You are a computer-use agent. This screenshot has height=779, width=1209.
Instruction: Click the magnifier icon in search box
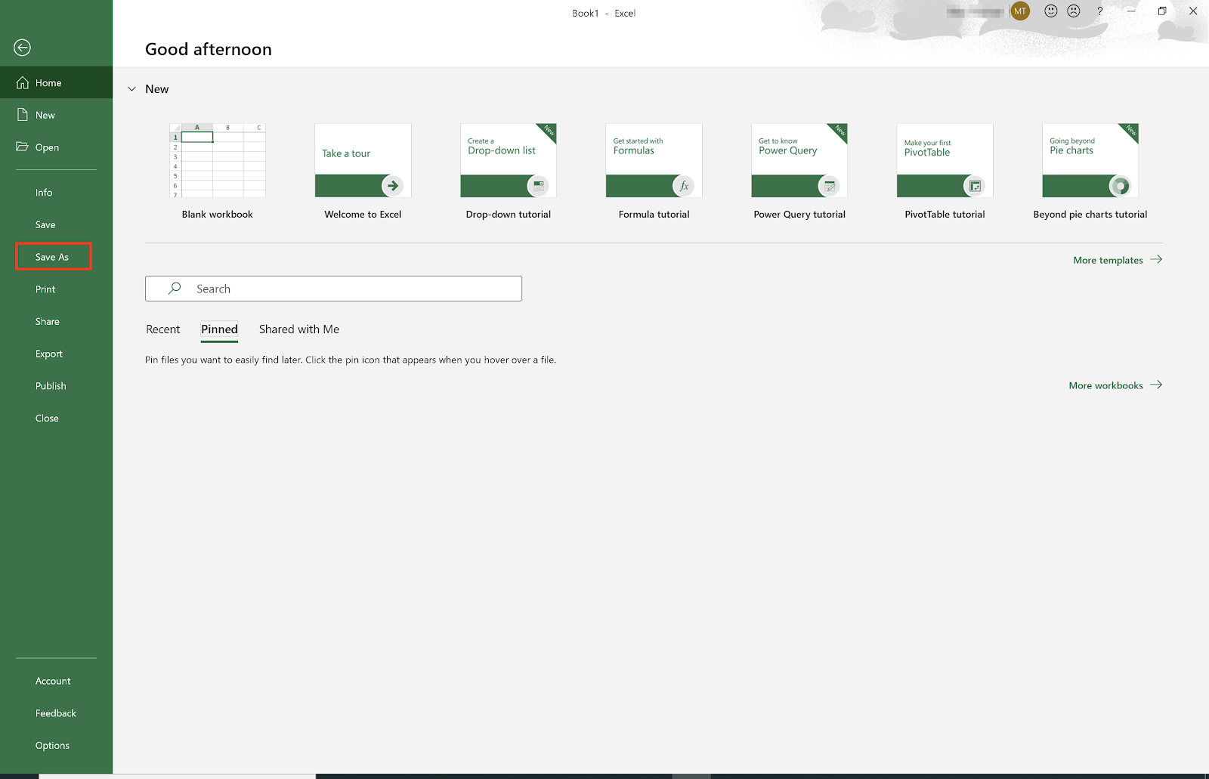point(175,288)
